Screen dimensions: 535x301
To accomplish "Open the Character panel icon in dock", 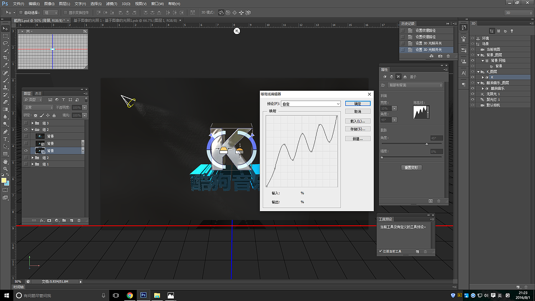I will point(464,73).
